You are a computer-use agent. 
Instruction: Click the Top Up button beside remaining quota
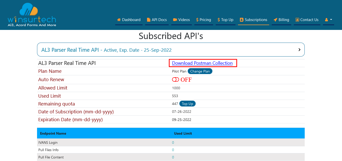point(187,103)
